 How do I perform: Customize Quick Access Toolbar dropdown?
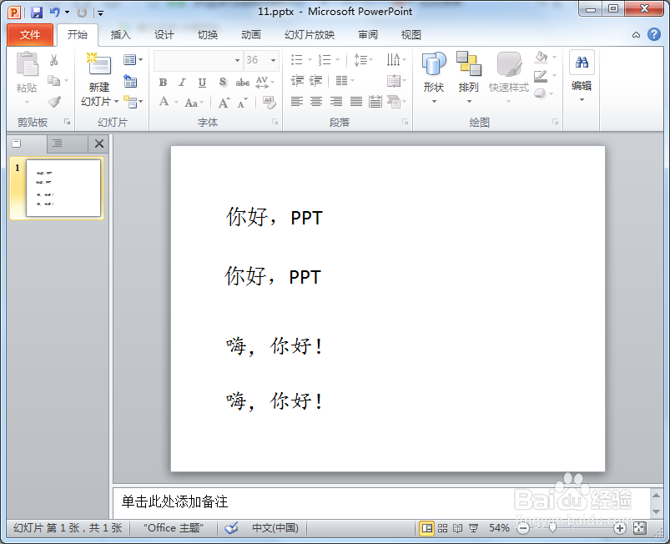(x=101, y=13)
